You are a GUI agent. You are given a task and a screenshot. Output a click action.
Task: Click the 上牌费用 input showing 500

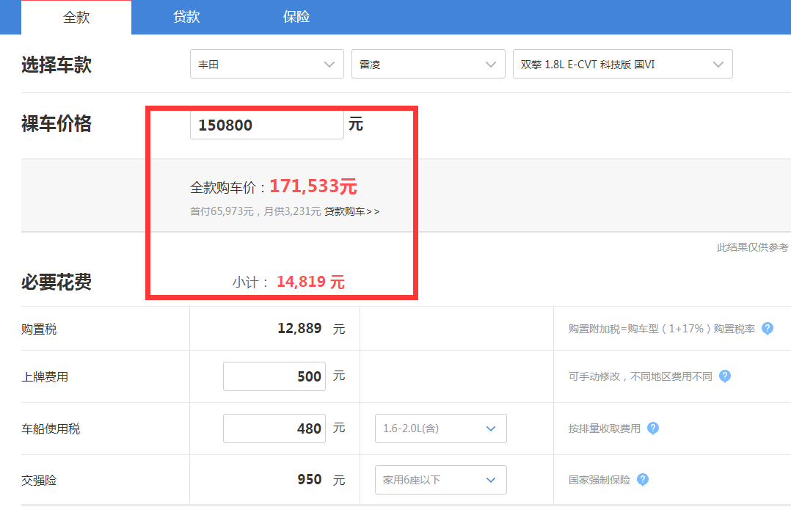pos(274,376)
